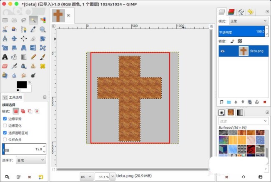Select the Zoom magnifier tool
Image resolution: width=271 pixels, height=182 pixels.
[43, 30]
